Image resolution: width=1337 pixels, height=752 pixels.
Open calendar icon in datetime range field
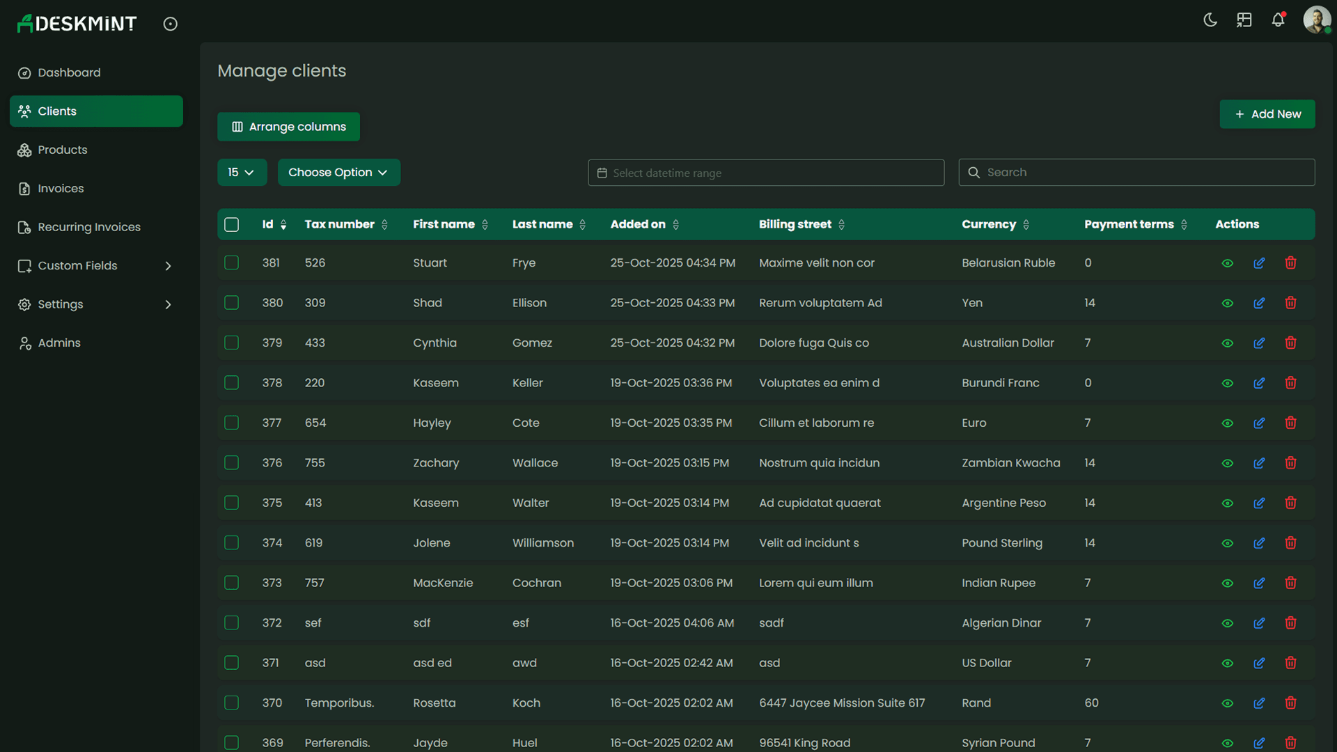click(602, 173)
